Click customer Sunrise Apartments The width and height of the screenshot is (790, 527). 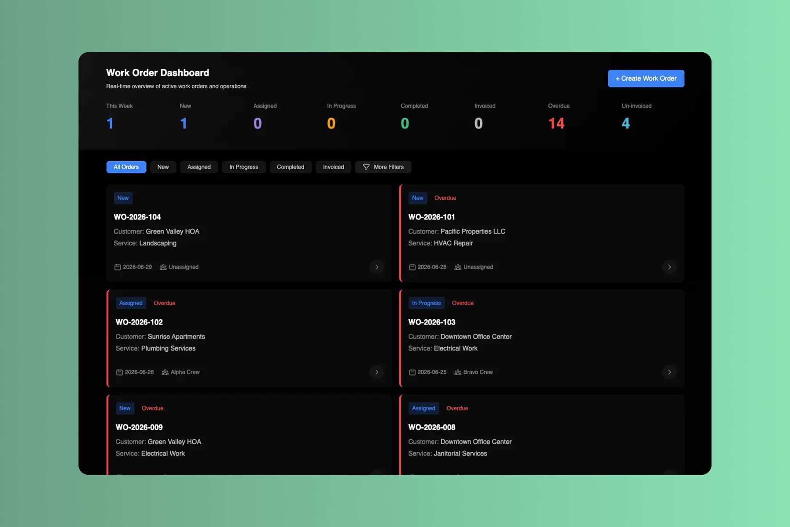tap(176, 336)
